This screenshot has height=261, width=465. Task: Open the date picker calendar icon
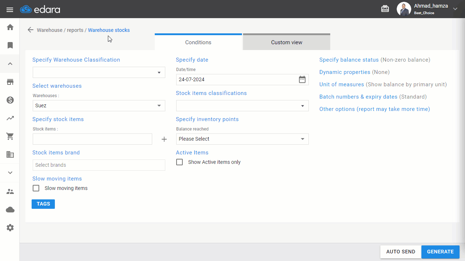click(x=302, y=79)
